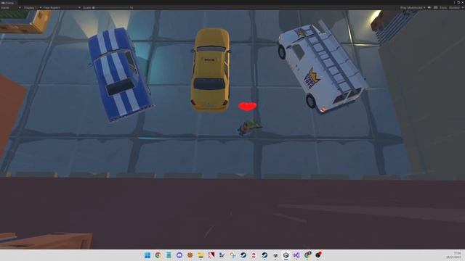Open the teal notepad-like taskbar icon
The image size is (465, 261).
[x=169, y=255]
